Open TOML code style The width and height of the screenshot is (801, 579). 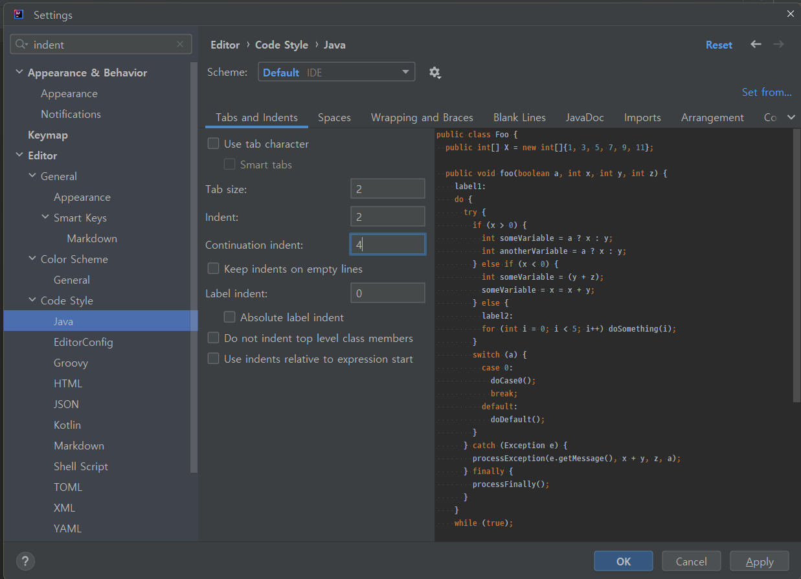point(68,487)
